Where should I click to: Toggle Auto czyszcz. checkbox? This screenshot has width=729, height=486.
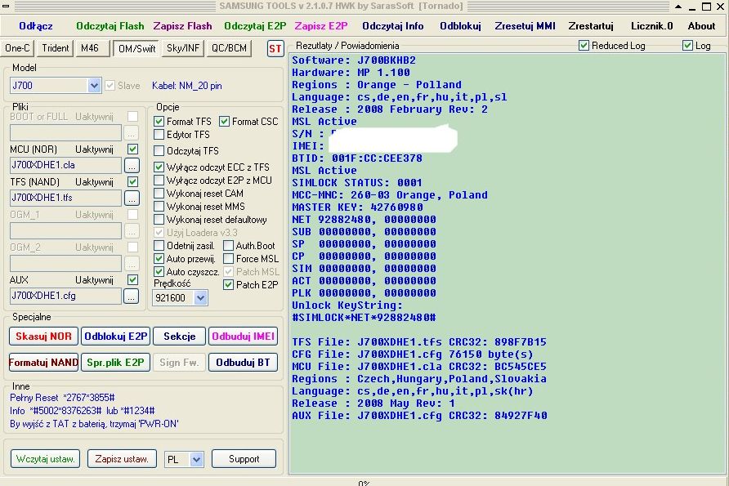[159, 271]
